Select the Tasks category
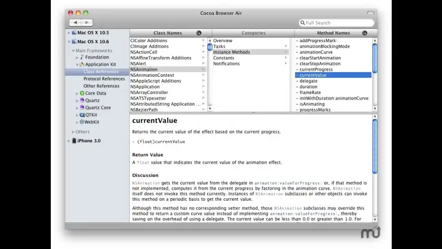Image resolution: width=442 pixels, height=249 pixels. click(x=219, y=46)
